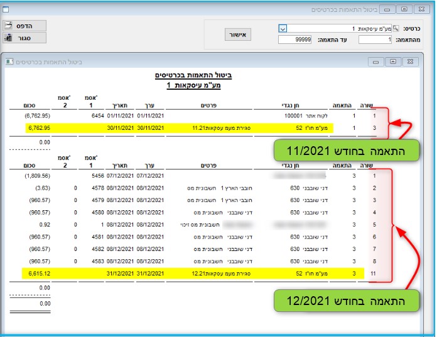Maximize the outer ביטול התאמות בכרטיסים window
Viewport: 437px width, 337px height.
pos(404,9)
